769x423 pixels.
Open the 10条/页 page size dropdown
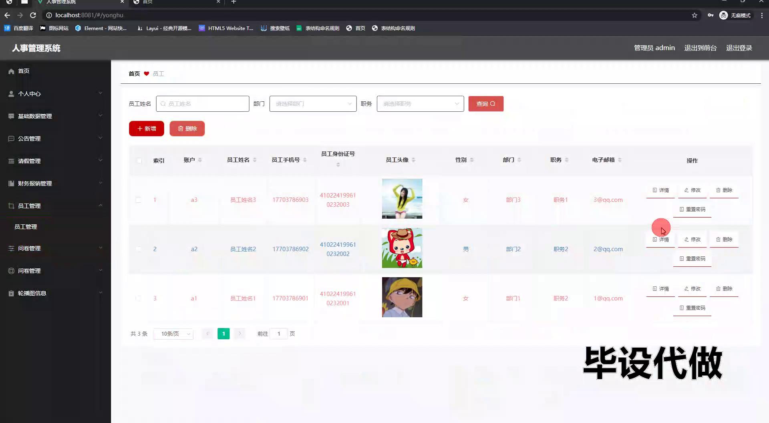[173, 334]
